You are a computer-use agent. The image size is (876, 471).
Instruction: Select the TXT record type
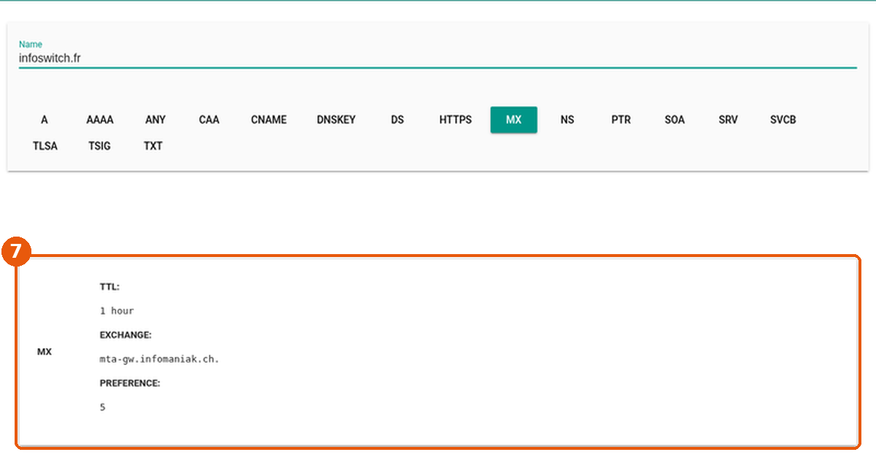(x=153, y=146)
